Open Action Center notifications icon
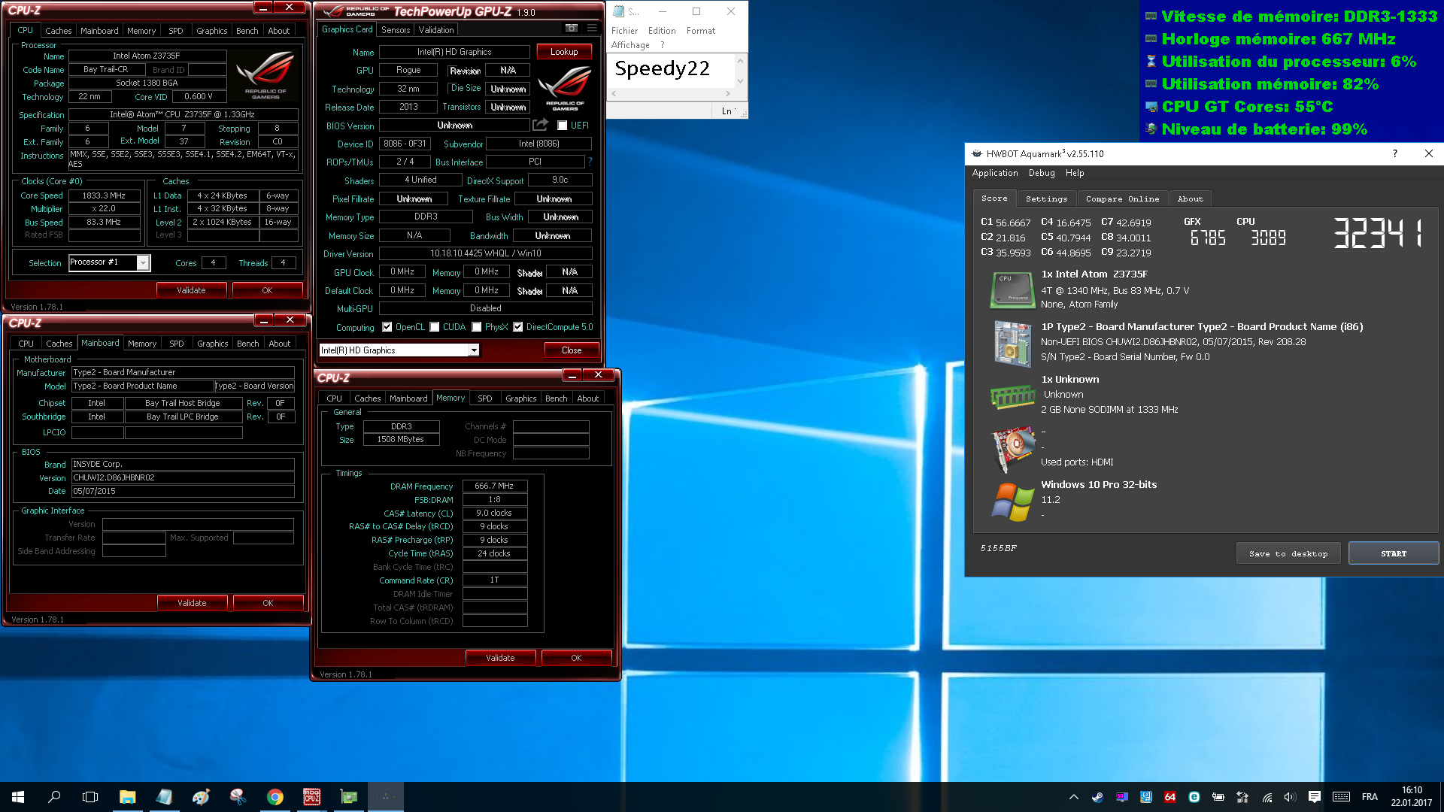 click(1315, 797)
